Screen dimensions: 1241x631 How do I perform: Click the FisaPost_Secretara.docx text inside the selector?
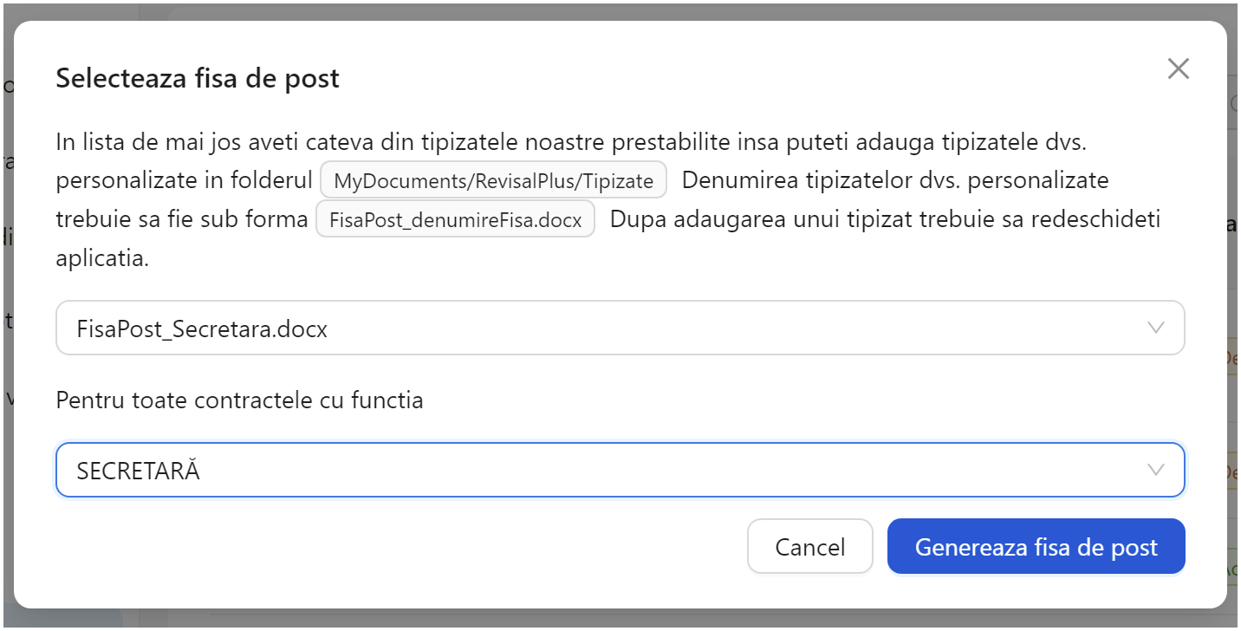point(201,329)
